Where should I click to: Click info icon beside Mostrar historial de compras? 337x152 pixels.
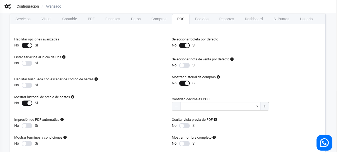pos(218,77)
